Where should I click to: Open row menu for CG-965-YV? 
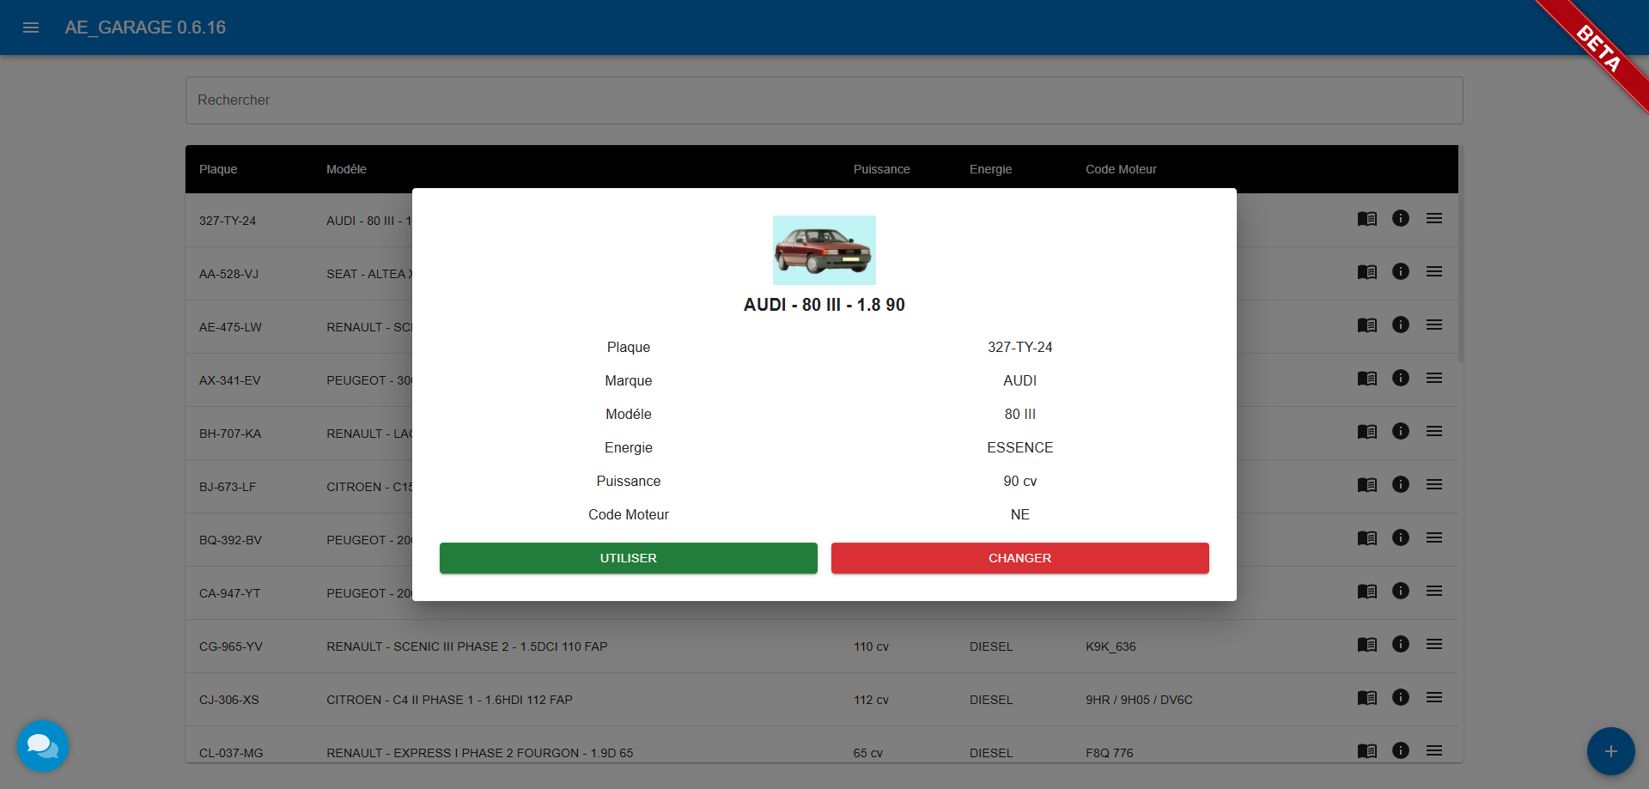click(1434, 644)
